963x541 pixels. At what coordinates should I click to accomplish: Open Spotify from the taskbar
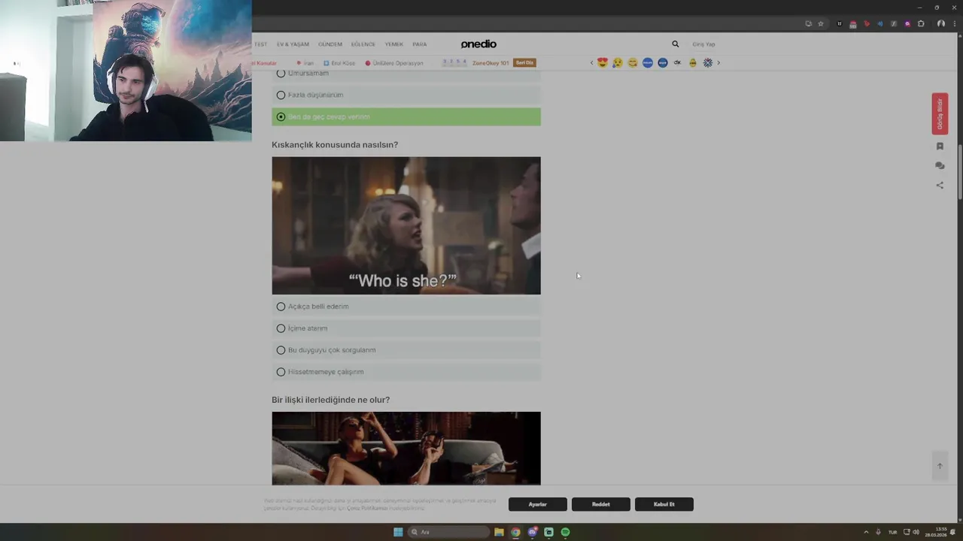click(566, 532)
